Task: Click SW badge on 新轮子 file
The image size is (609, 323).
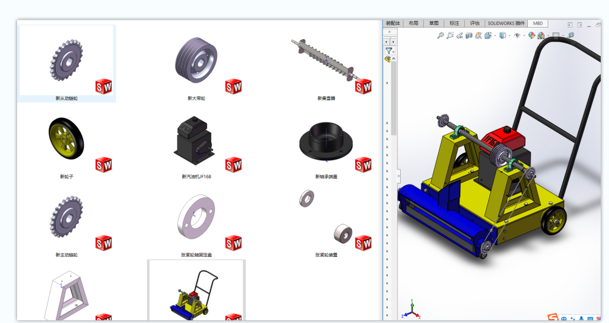Action: click(103, 165)
